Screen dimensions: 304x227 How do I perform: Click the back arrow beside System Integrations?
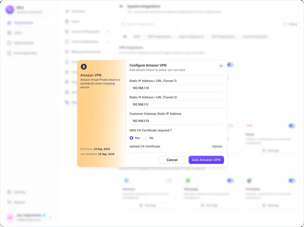click(121, 6)
